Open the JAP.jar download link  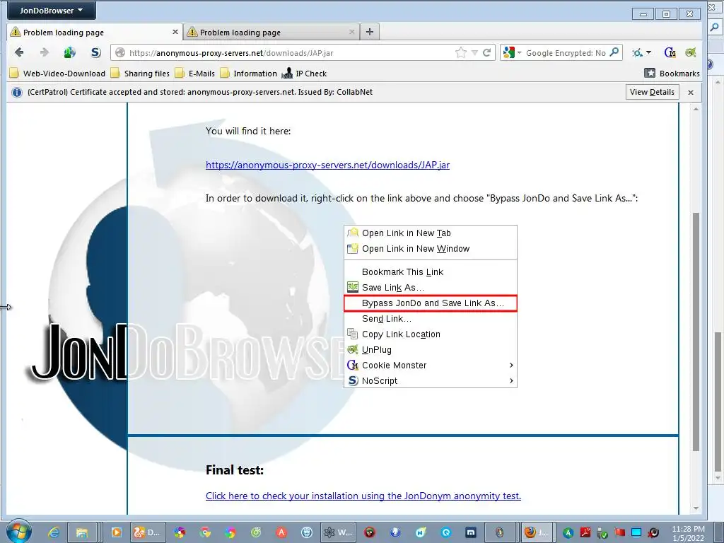[327, 165]
